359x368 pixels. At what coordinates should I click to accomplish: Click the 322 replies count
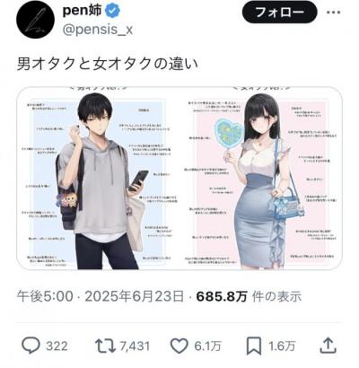[57, 346]
